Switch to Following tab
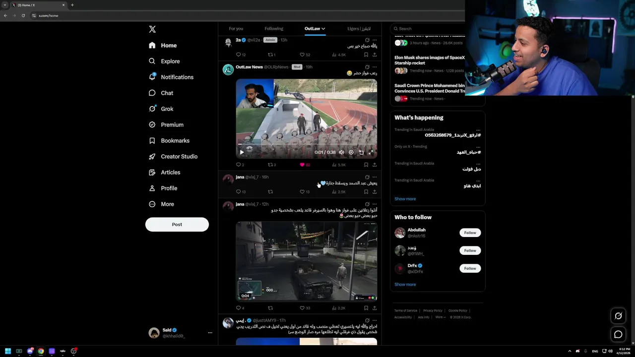Viewport: 635px width, 357px height. coord(274,28)
